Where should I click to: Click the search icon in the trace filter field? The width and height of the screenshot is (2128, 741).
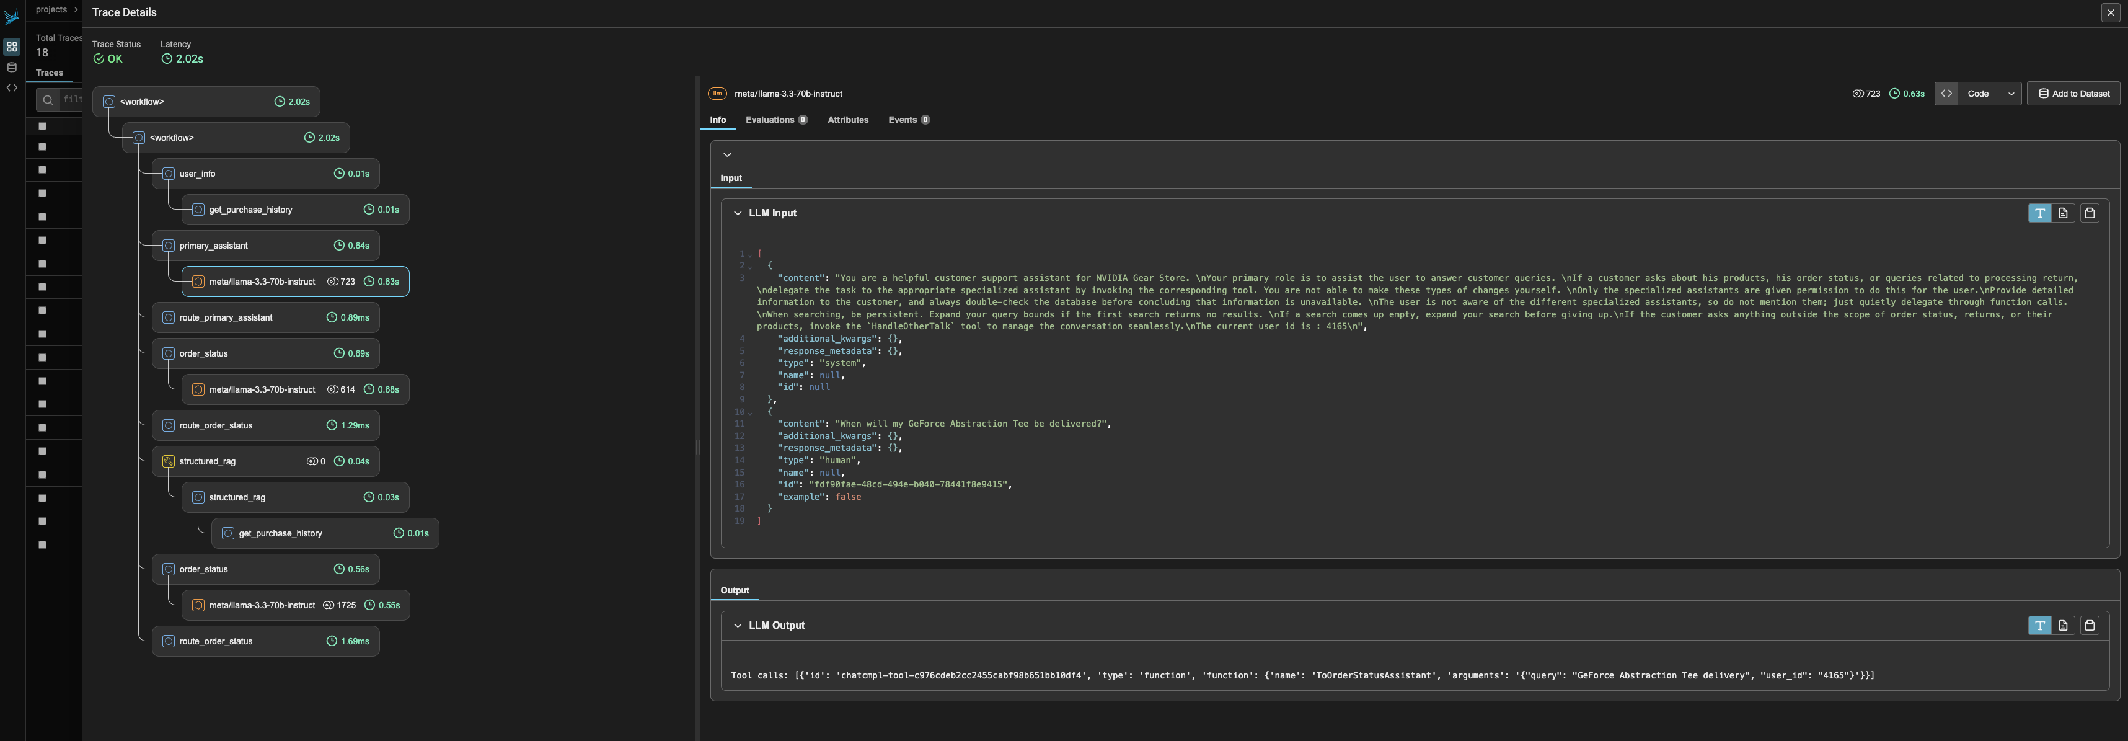(47, 99)
